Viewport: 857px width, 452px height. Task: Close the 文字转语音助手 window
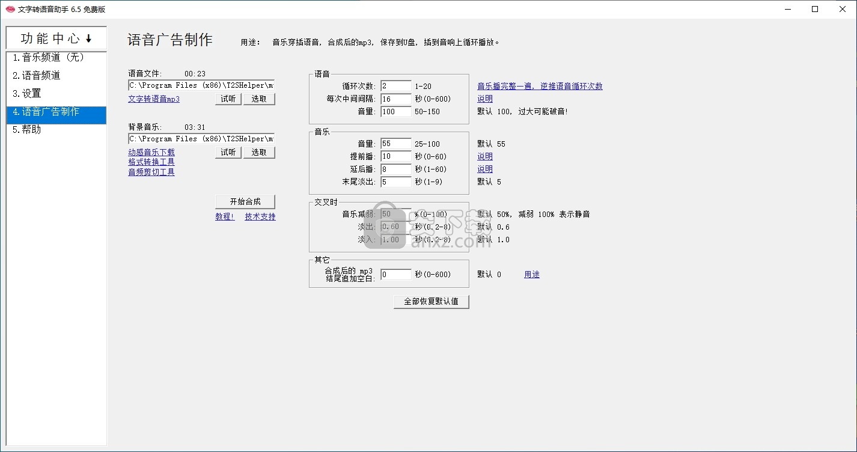click(x=843, y=9)
